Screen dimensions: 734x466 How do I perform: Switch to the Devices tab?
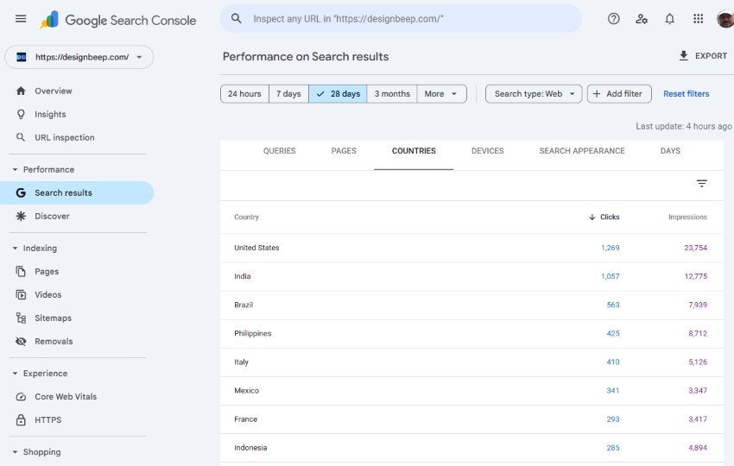coord(487,151)
